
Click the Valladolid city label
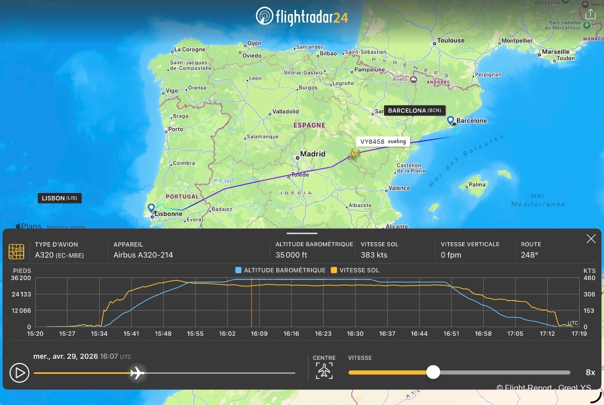click(285, 112)
